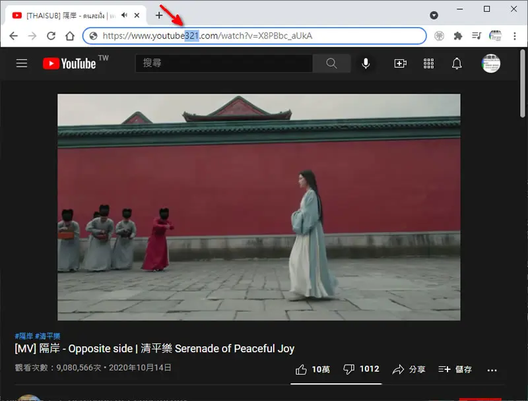
Task: Open the create video camera icon
Action: (401, 63)
